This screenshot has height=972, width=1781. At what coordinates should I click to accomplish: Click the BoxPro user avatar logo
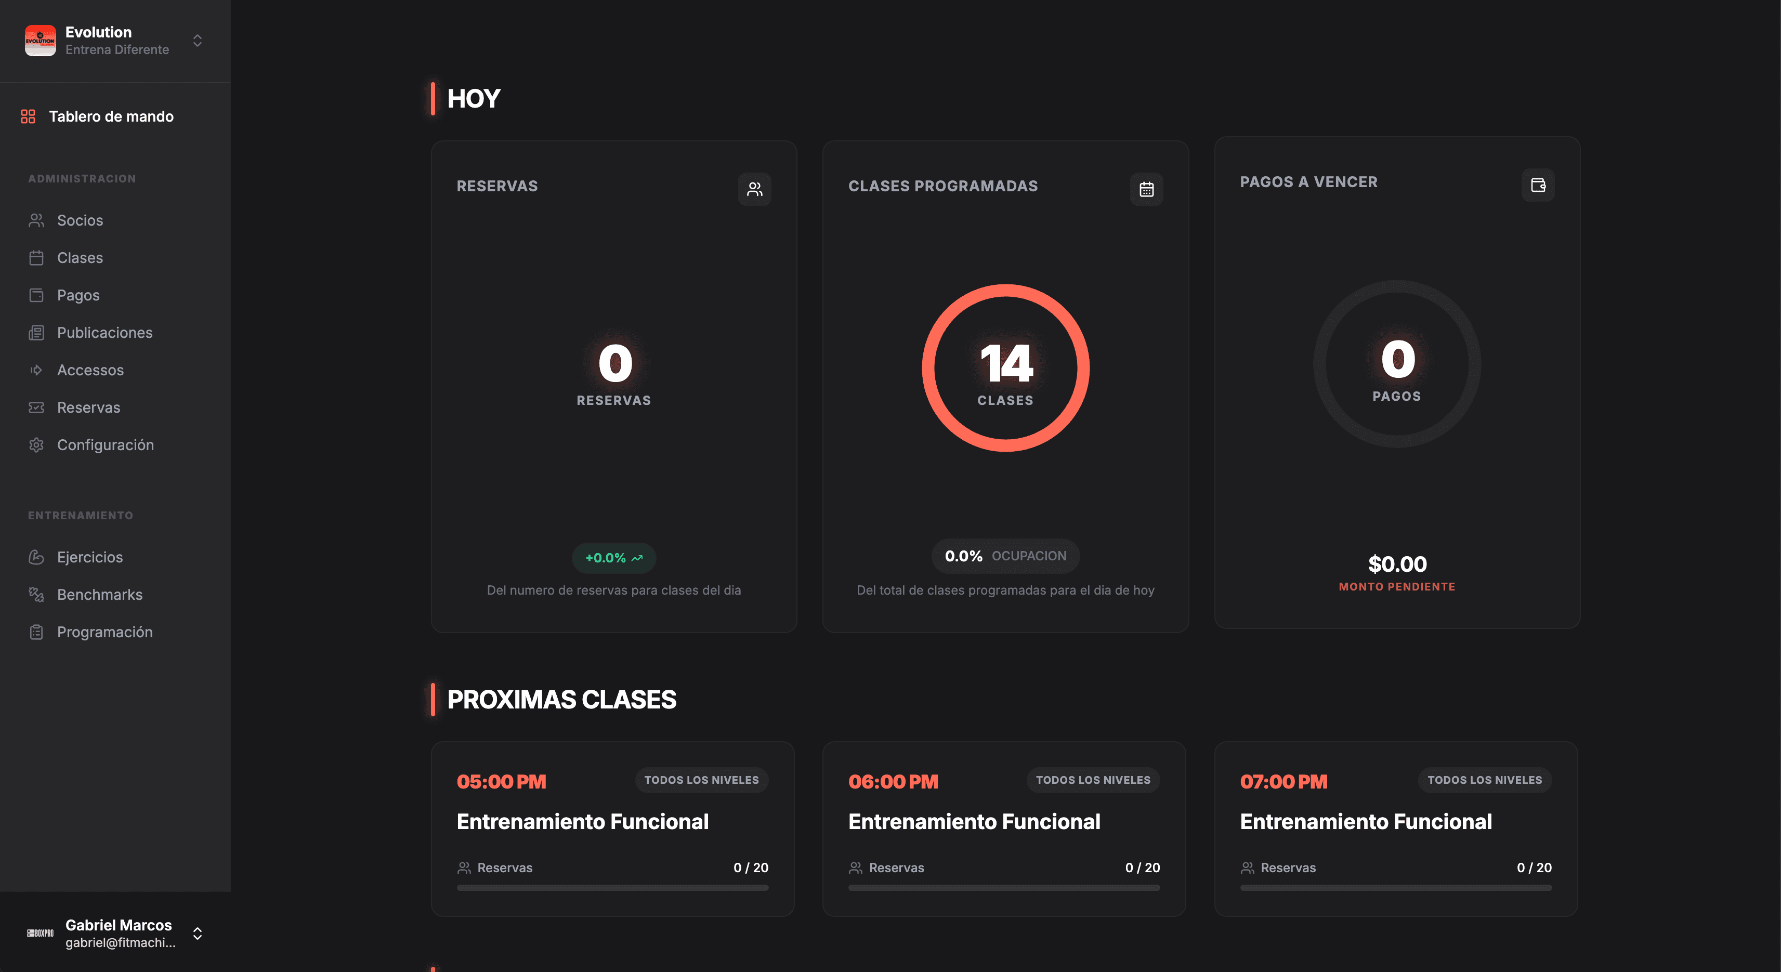pos(40,934)
